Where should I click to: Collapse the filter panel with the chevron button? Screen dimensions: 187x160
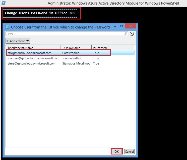[132, 34]
